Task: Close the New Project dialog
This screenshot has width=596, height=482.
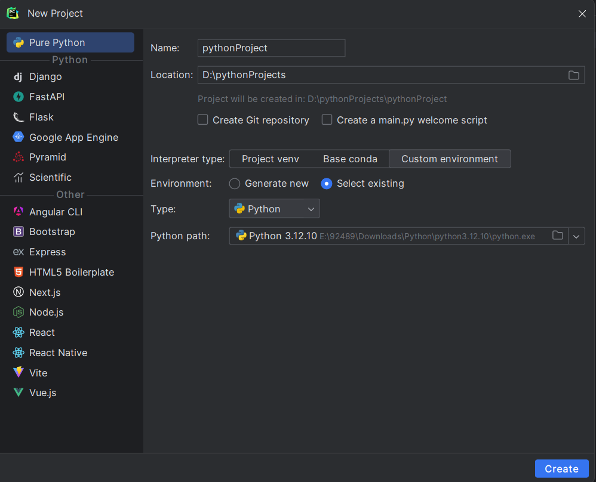Action: pyautogui.click(x=582, y=14)
